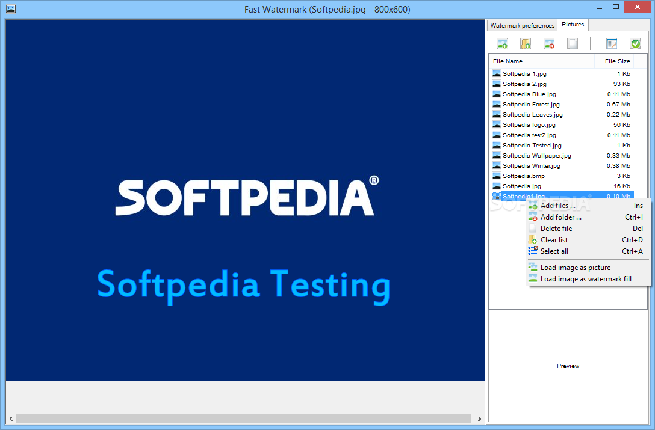Viewport: 655px width, 430px height.
Task: Click the image icon beside Softpedia 1.jpg
Action: 497,73
